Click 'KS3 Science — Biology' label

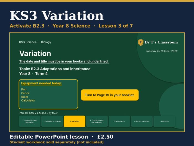click(x=35, y=42)
